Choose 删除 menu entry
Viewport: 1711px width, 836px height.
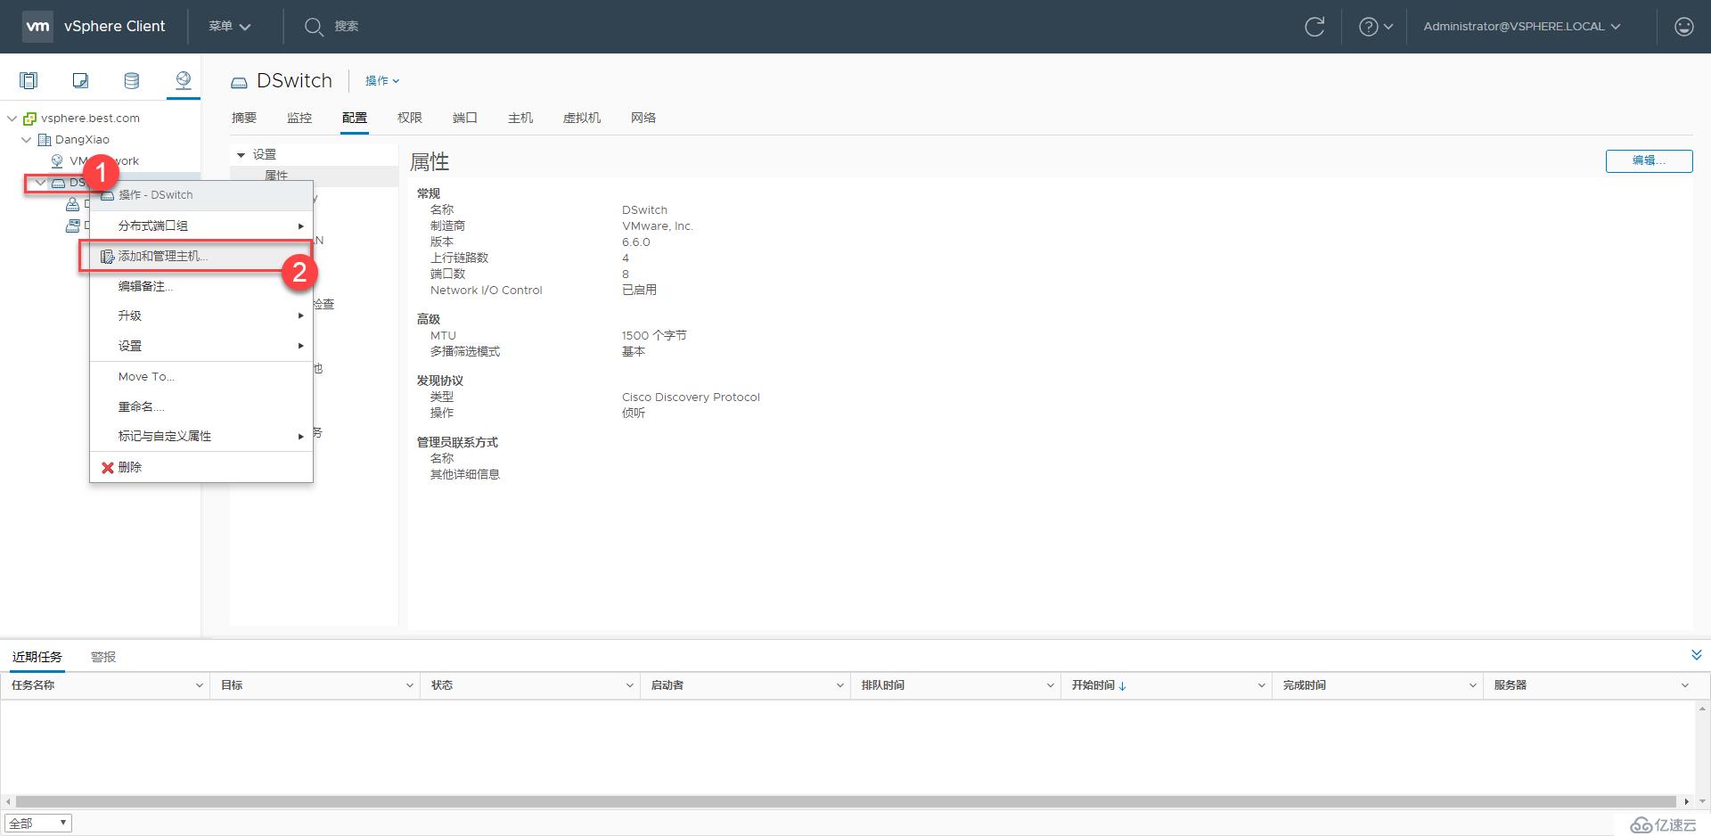click(x=201, y=467)
